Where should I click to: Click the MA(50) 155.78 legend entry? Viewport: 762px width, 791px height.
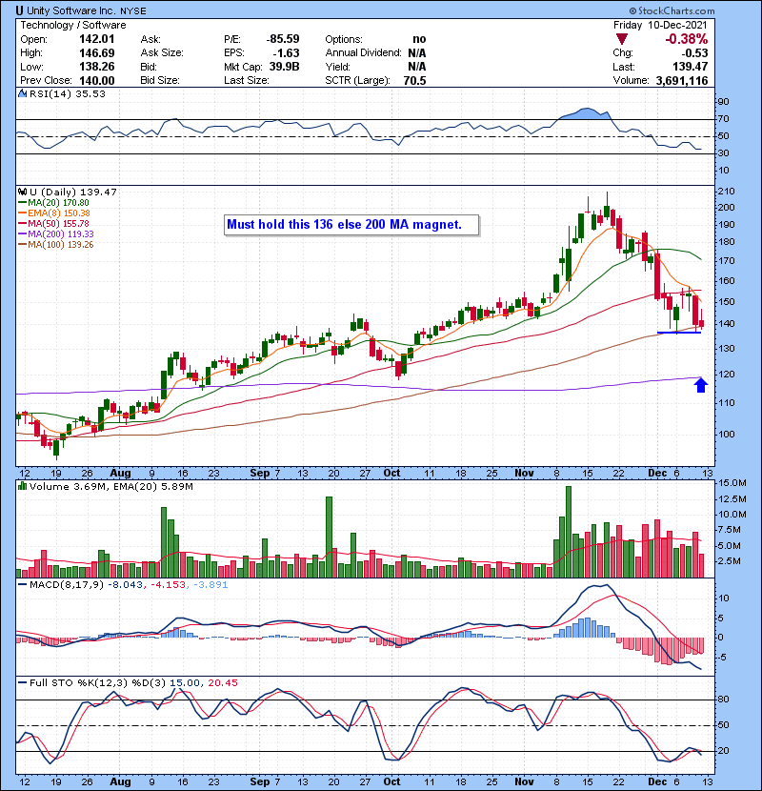59,224
